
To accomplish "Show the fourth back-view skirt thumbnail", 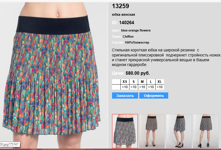I will coord(206,131).
